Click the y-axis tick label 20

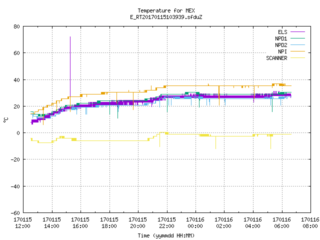16,106
